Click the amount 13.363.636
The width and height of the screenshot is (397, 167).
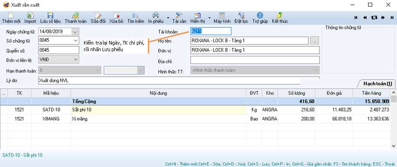point(371,119)
